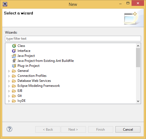Expand the Eclipse Modeling Framework category
Image resolution: width=146 pixels, height=139 pixels.
click(9, 86)
